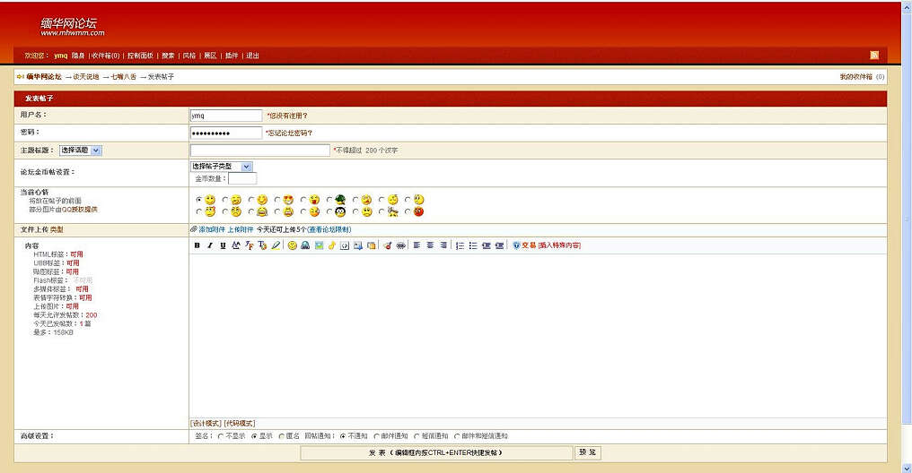Click the 预览 preview button
The image size is (912, 473).
(x=587, y=452)
